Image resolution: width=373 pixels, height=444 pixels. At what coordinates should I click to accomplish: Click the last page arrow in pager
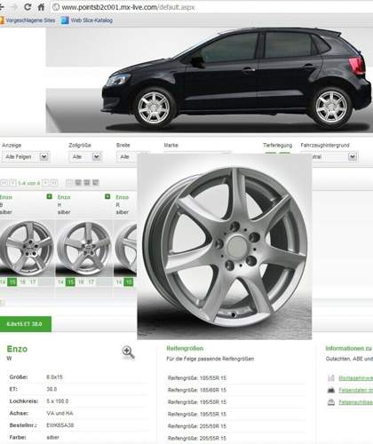54,183
